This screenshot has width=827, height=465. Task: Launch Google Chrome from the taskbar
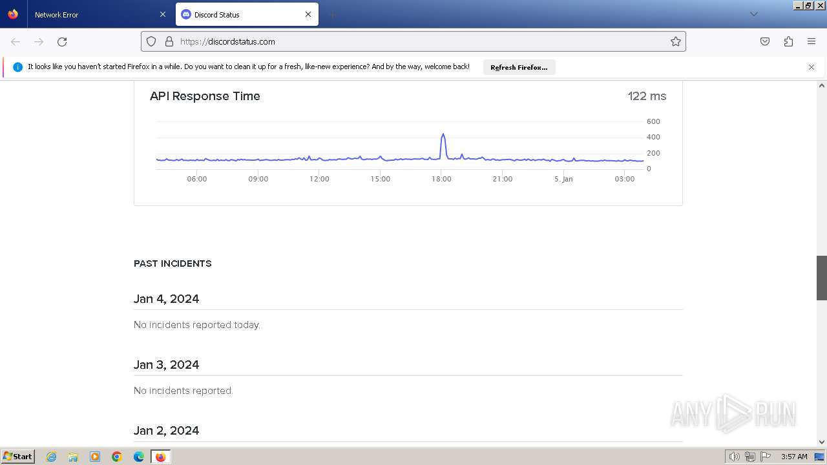117,457
